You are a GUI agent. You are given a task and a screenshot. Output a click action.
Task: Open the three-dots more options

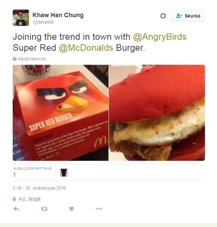[99, 208]
